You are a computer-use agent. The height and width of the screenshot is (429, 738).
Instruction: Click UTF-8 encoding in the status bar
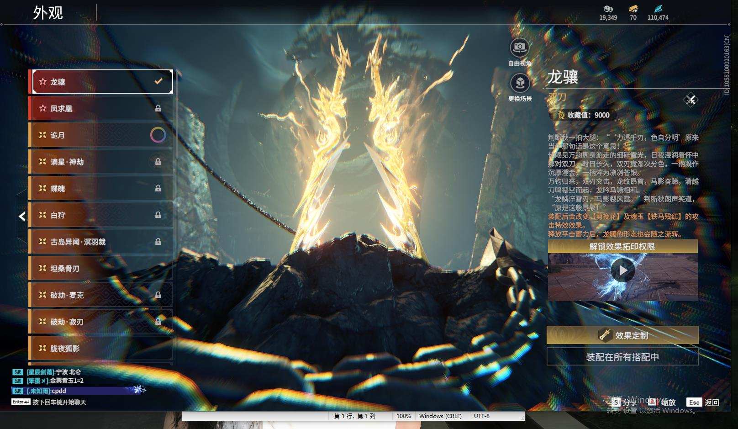point(482,416)
